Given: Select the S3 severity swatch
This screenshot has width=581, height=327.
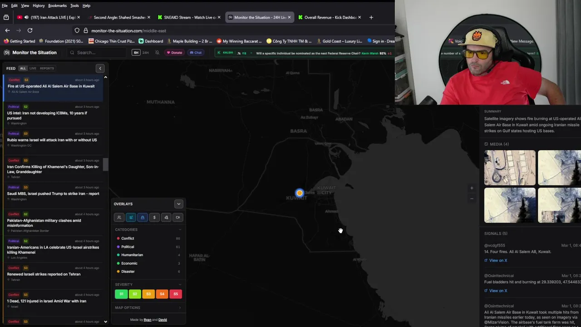Looking at the screenshot, I should pos(148,294).
